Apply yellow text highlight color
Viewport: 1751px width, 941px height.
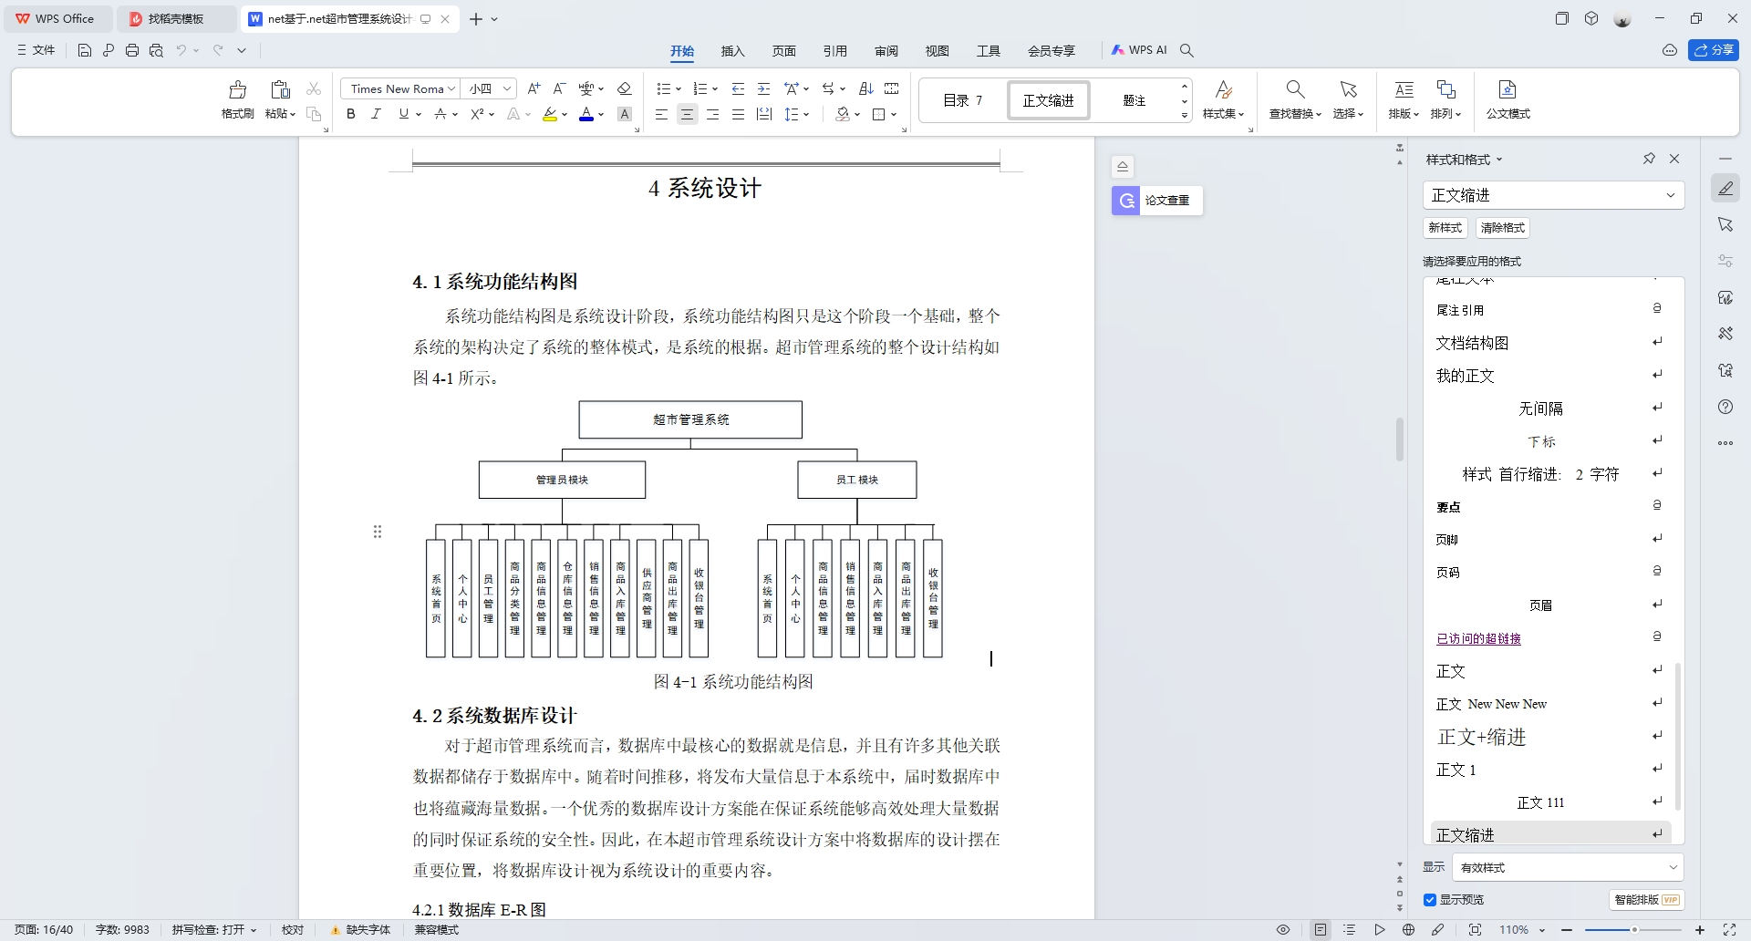[550, 114]
